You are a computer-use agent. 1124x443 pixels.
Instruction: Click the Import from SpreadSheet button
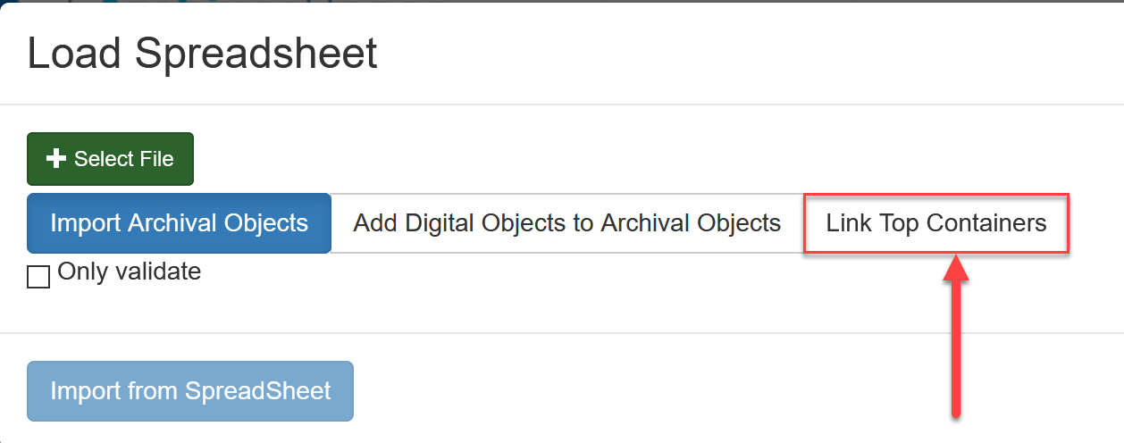(x=190, y=391)
